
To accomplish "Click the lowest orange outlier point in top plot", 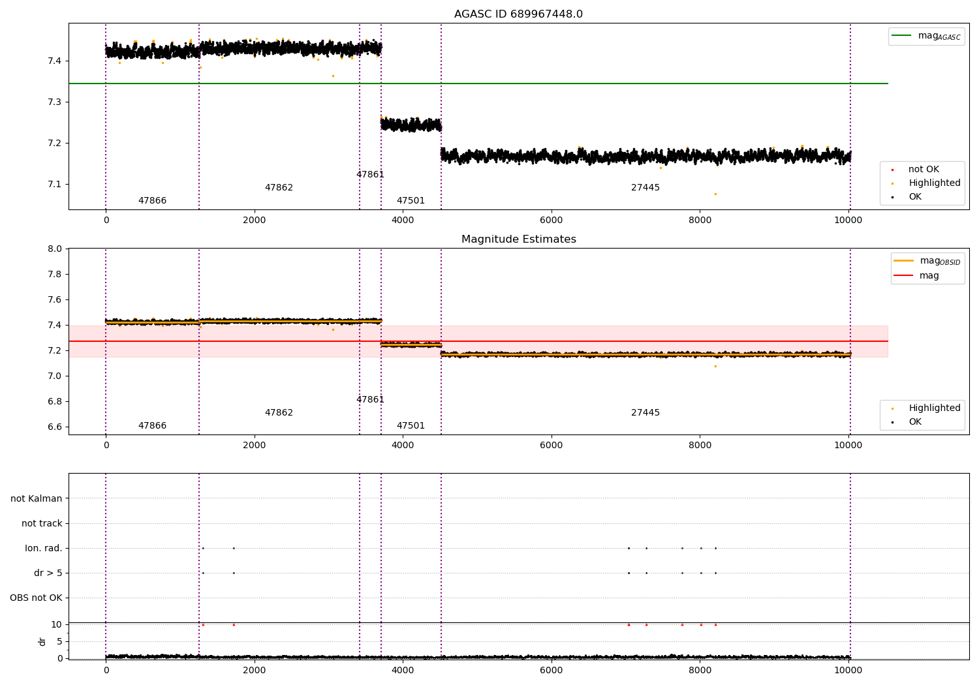I will tap(715, 194).
